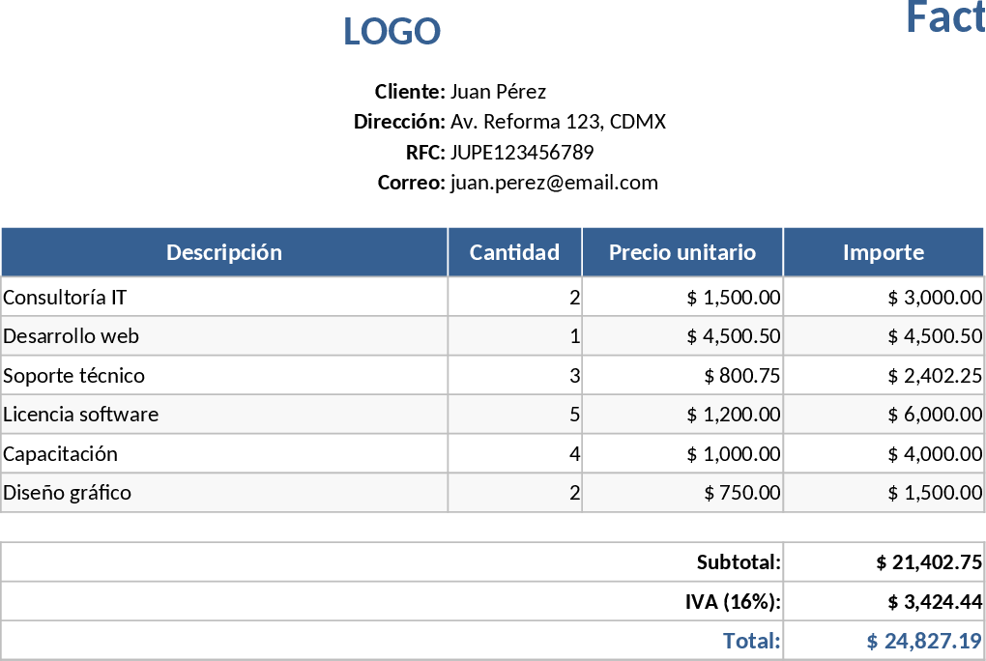Click the Desarrollo web unit price $4,500.50
The width and height of the screenshot is (986, 661).
[733, 336]
